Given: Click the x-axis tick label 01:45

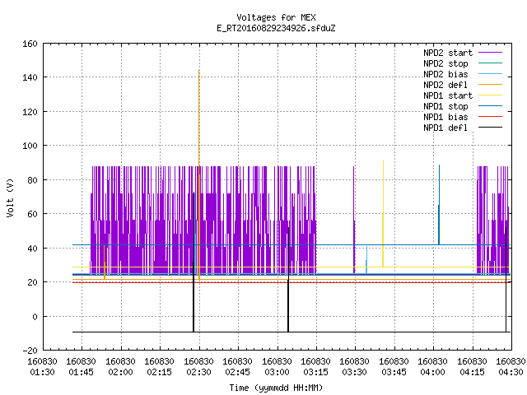Looking at the screenshot, I should click(x=82, y=372).
